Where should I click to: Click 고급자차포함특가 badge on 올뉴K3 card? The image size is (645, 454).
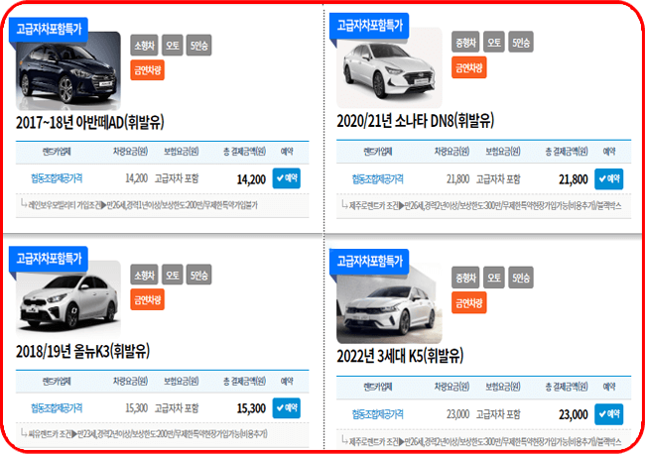pos(49,259)
